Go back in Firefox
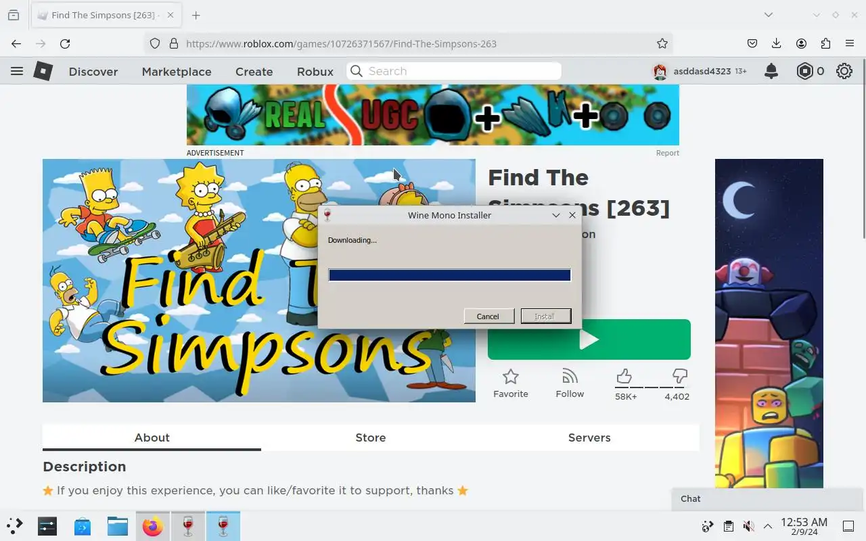Viewport: 866px width, 541px height. pos(16,43)
